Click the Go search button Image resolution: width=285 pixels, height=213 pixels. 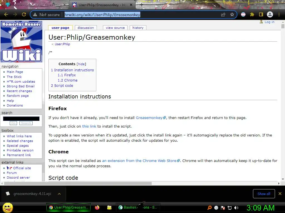coord(13,123)
